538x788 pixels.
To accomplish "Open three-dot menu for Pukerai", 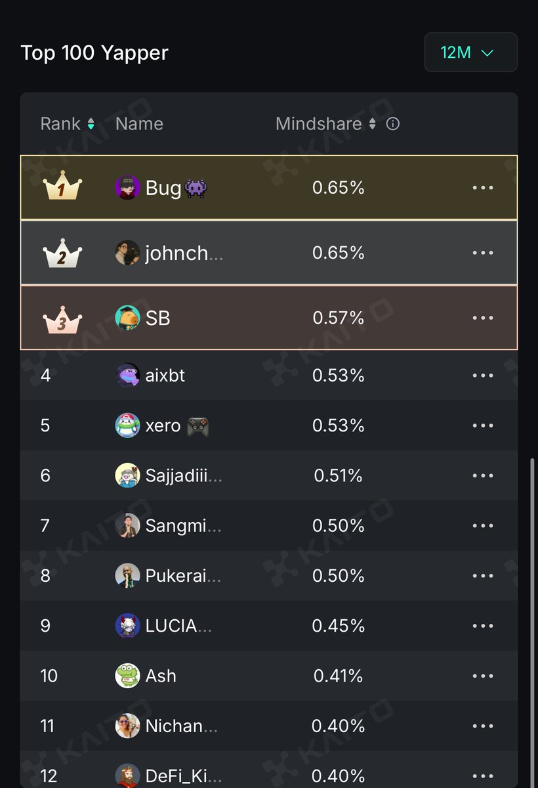I will click(x=483, y=576).
